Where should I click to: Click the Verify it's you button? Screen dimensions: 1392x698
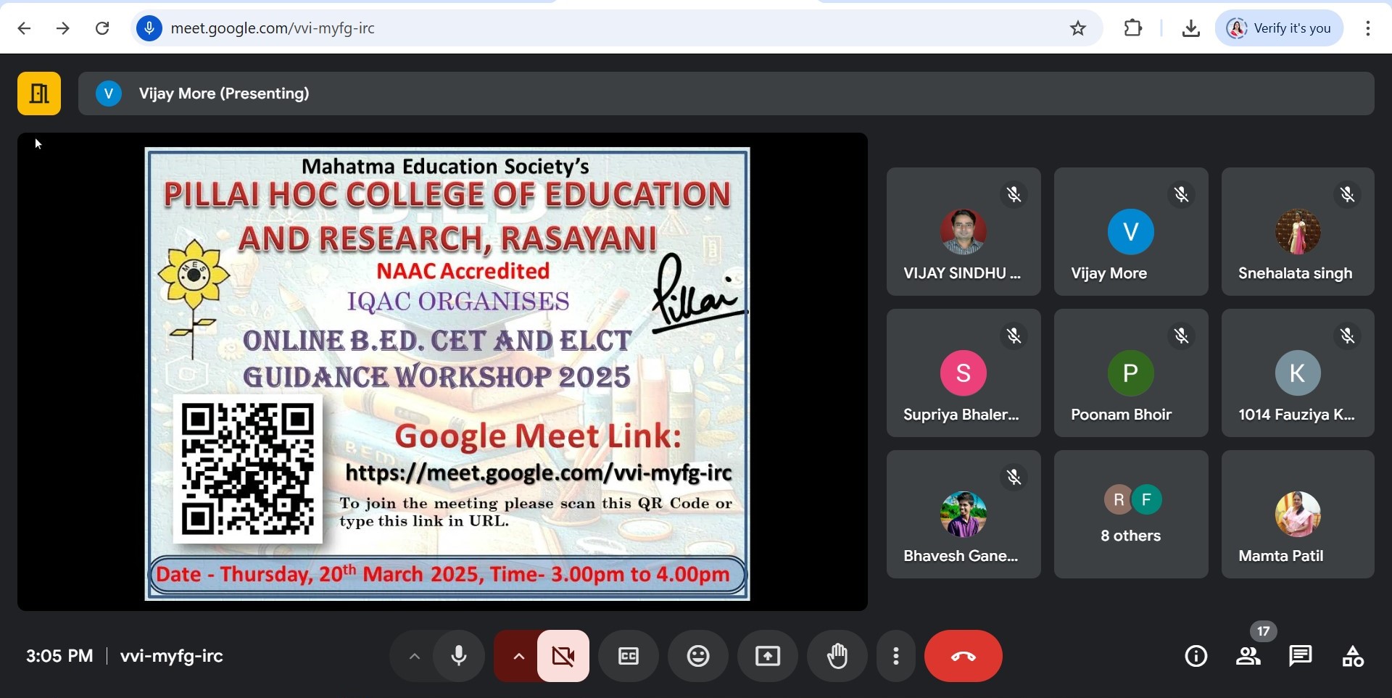[x=1279, y=28]
